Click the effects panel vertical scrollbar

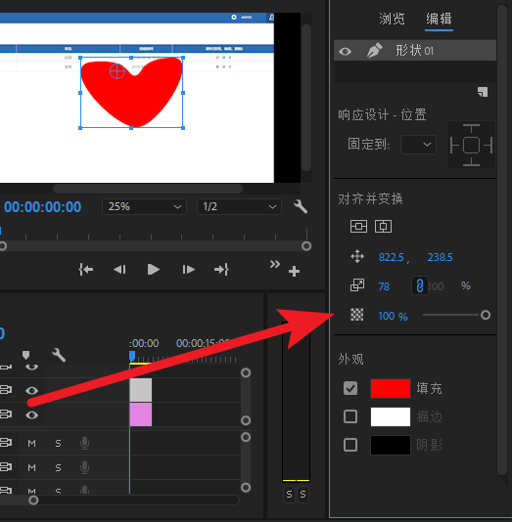502,239
